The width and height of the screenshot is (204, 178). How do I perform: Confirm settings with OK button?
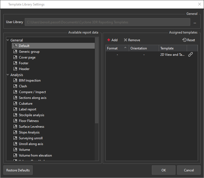click(x=164, y=170)
